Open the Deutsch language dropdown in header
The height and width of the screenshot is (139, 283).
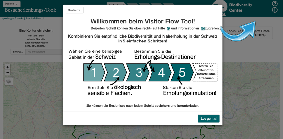(11, 4)
